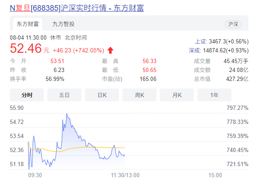
Task: Open the N复旦[688385] title link
Action: pyautogui.click(x=77, y=8)
